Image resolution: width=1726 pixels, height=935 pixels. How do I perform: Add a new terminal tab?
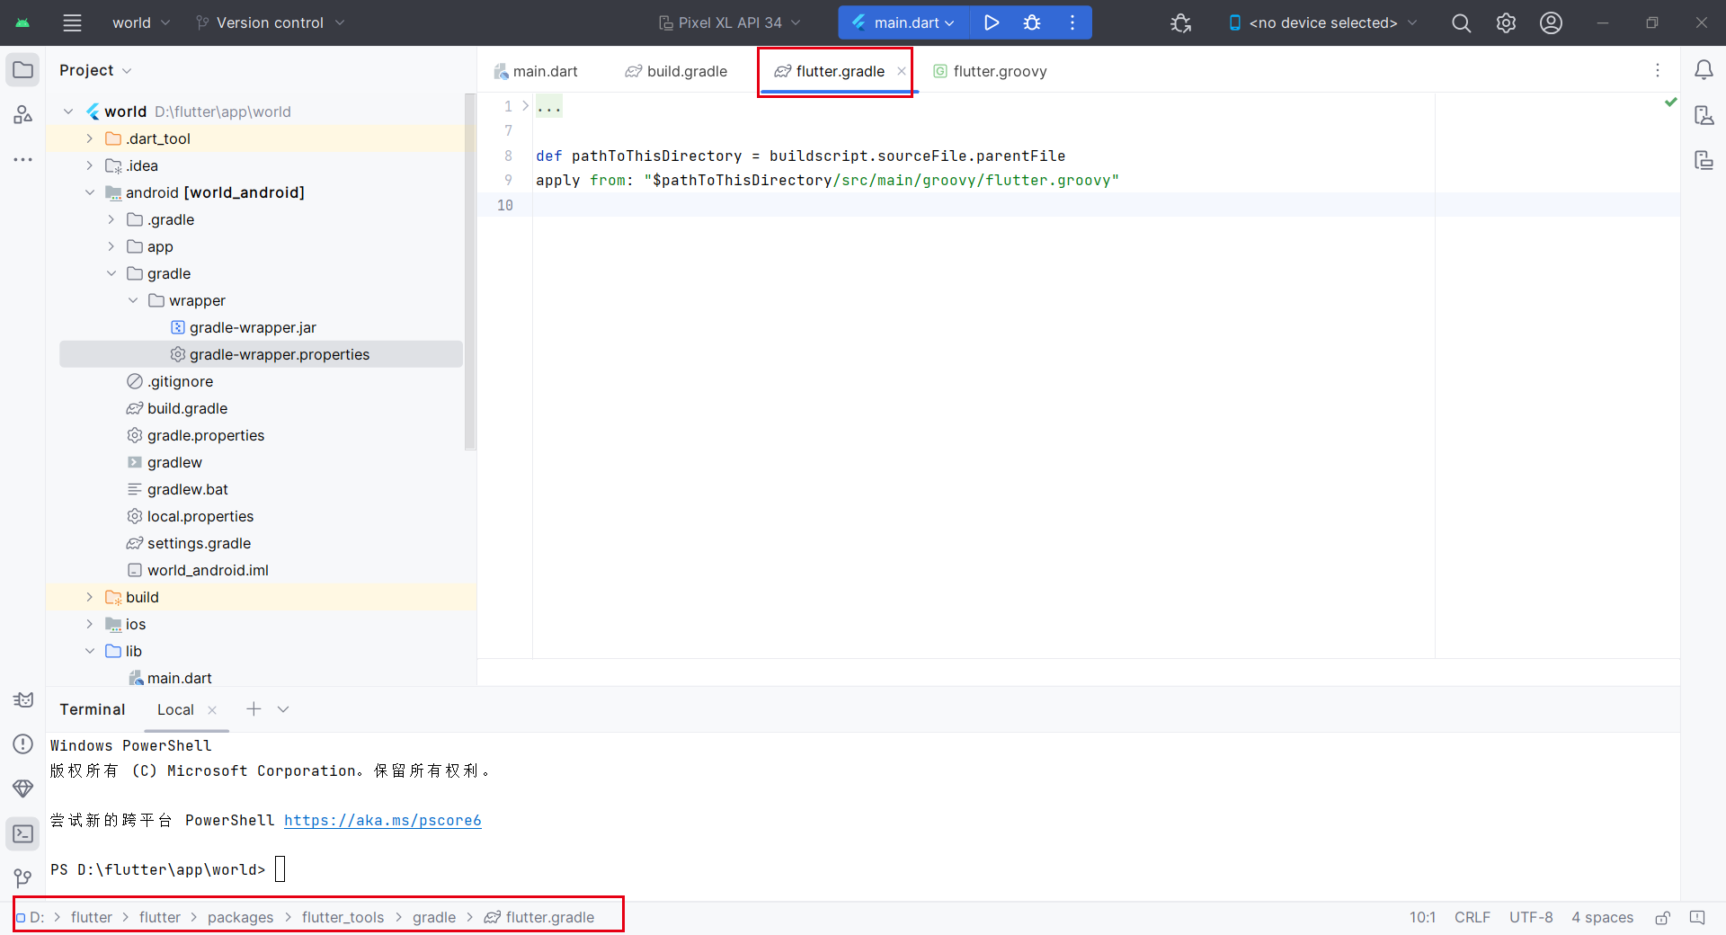coord(254,709)
